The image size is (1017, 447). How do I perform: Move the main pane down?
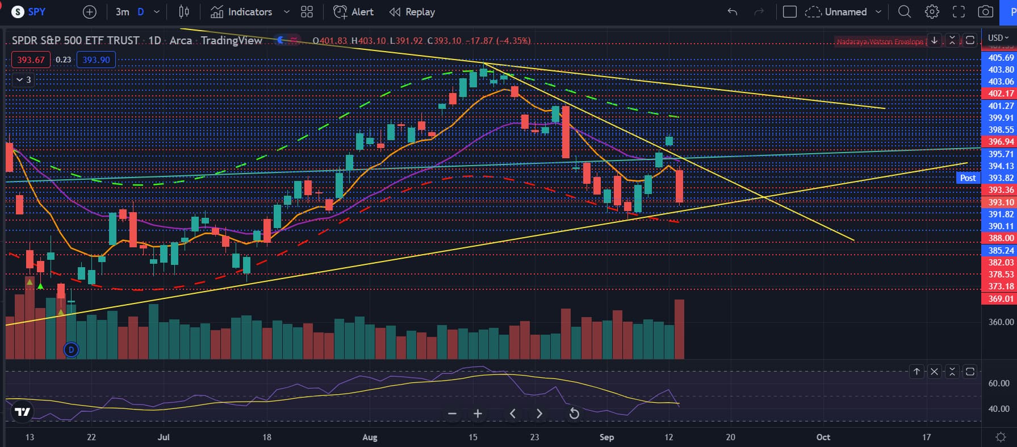tap(934, 40)
